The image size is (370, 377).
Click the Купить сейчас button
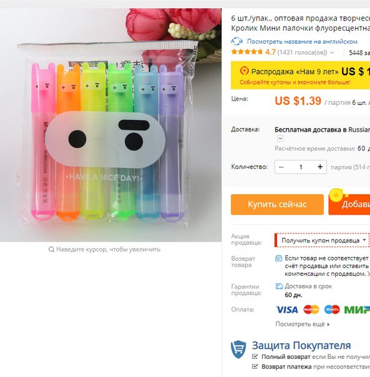[x=277, y=204]
